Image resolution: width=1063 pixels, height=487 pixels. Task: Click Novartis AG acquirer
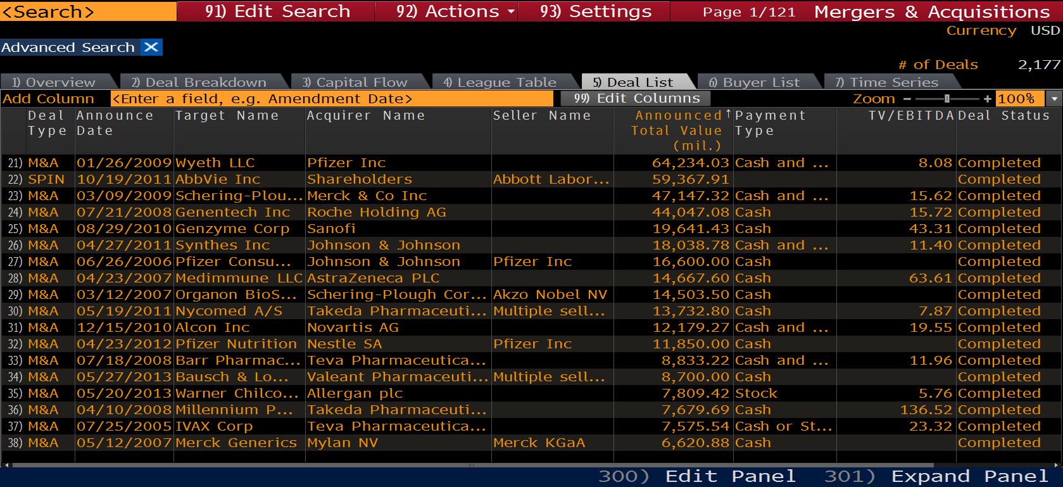pyautogui.click(x=353, y=327)
